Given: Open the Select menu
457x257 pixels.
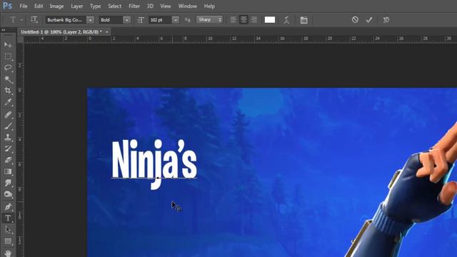Looking at the screenshot, I should click(114, 6).
